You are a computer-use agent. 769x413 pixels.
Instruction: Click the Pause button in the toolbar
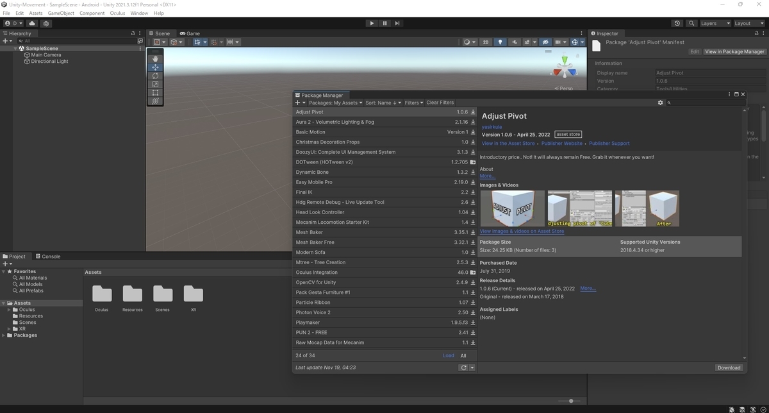(x=384, y=23)
